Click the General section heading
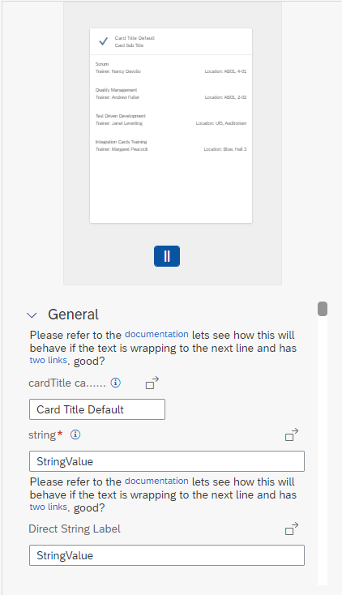342x595 pixels. tap(73, 315)
